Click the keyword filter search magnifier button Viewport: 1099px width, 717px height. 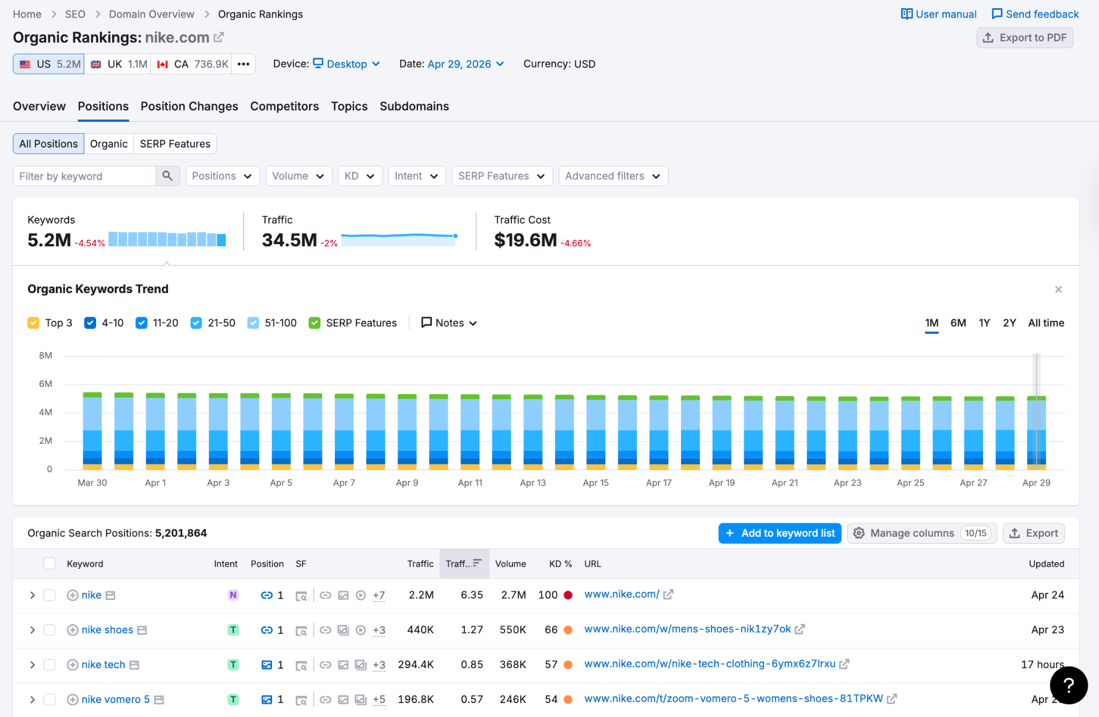(x=167, y=176)
